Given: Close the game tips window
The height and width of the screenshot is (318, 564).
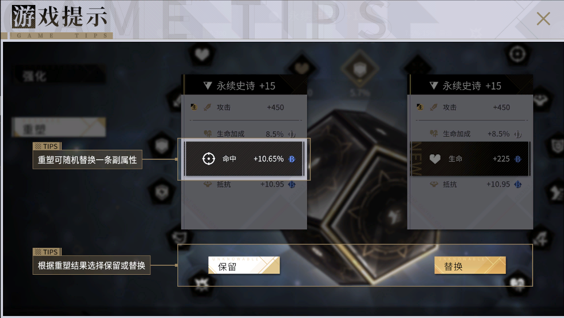Looking at the screenshot, I should point(543,19).
